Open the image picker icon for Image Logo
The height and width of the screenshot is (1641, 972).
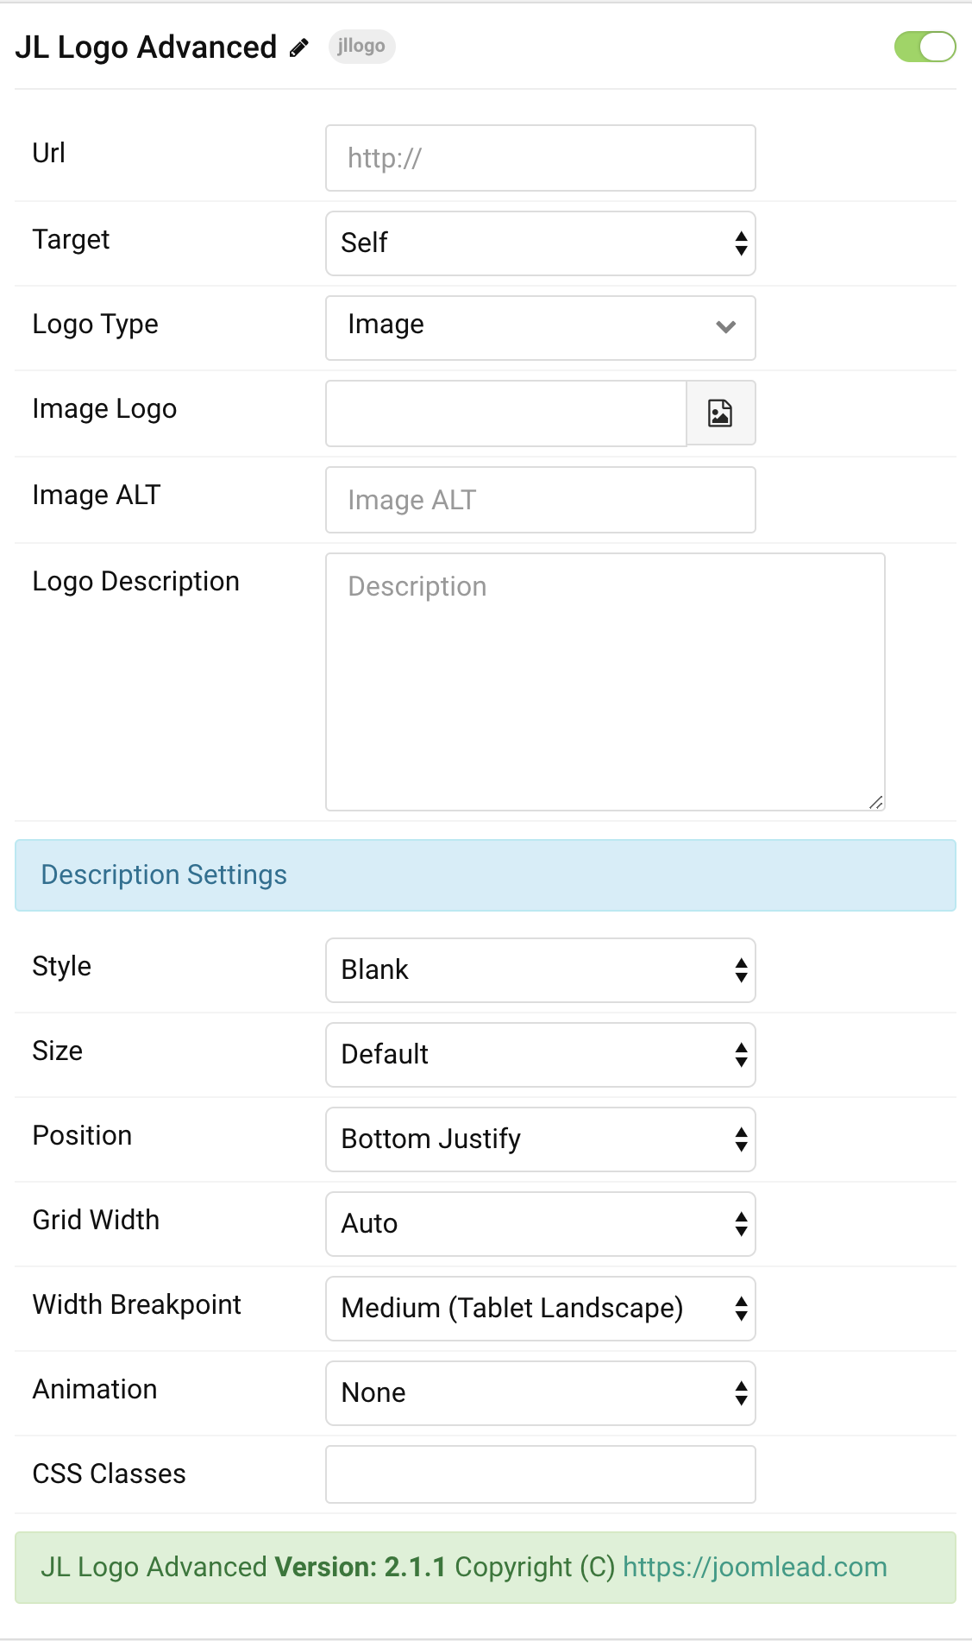(720, 413)
